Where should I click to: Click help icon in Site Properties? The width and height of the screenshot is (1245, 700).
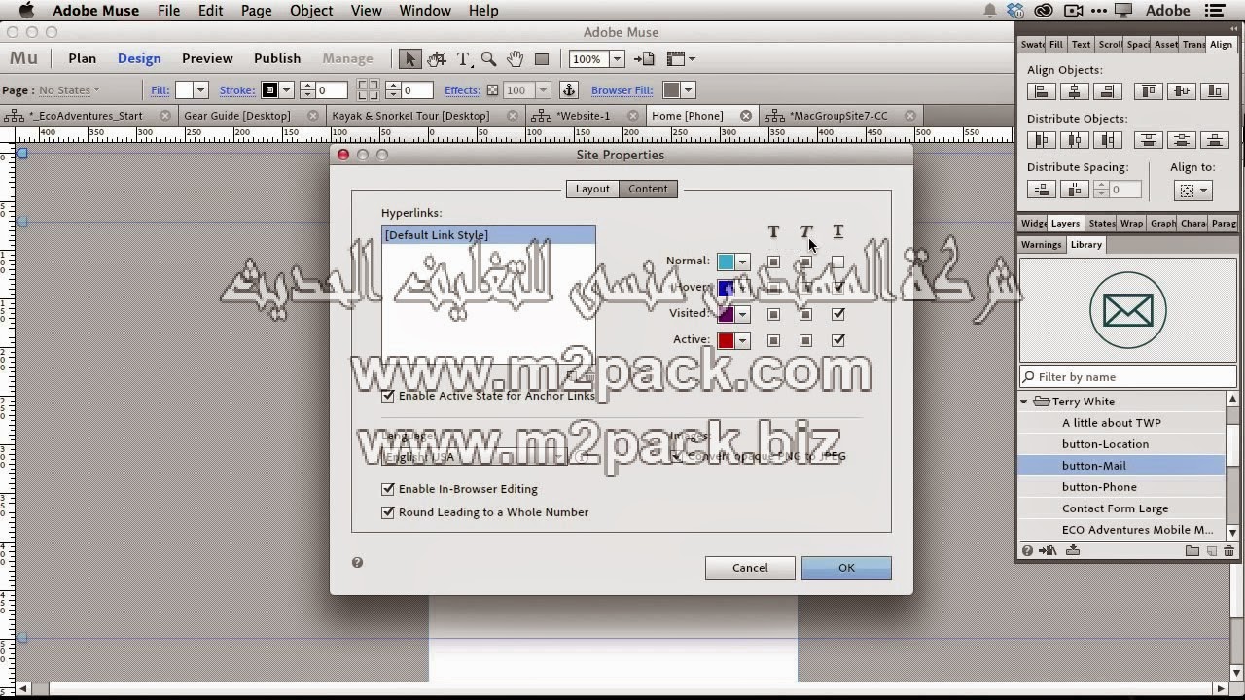coord(357,562)
